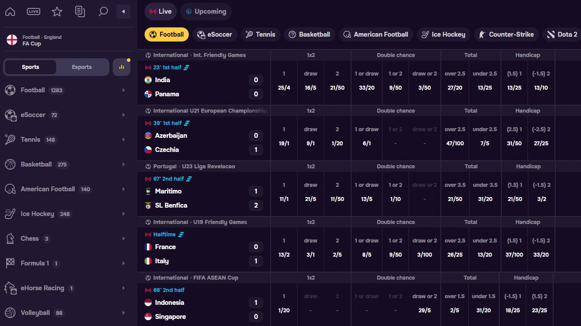The image size is (581, 326).
Task: Expand the Football sidebar arrow
Action: click(123, 90)
